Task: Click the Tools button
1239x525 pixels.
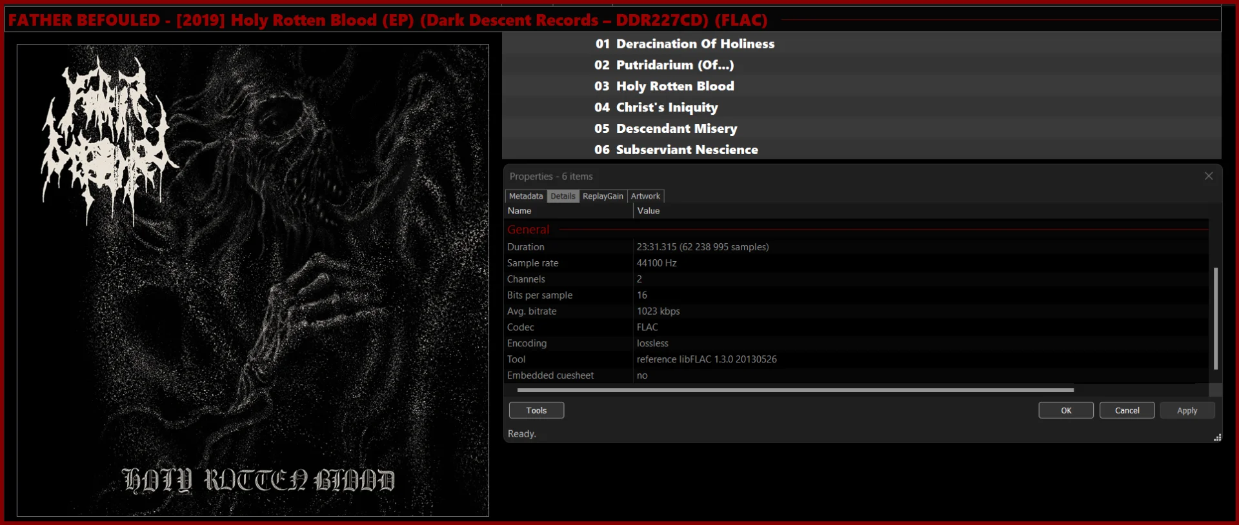Action: 536,410
